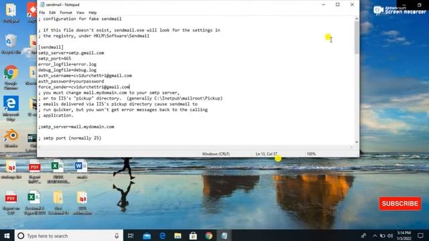Click the People icon in system tray

click(363, 236)
